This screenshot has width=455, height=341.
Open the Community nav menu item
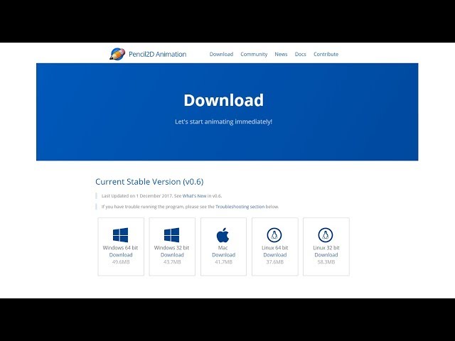click(254, 54)
